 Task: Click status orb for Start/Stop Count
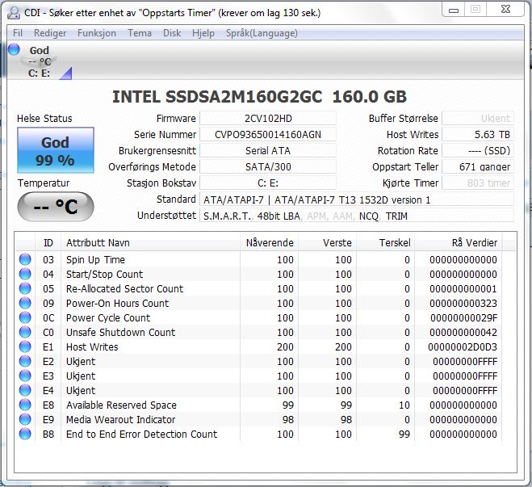point(25,274)
